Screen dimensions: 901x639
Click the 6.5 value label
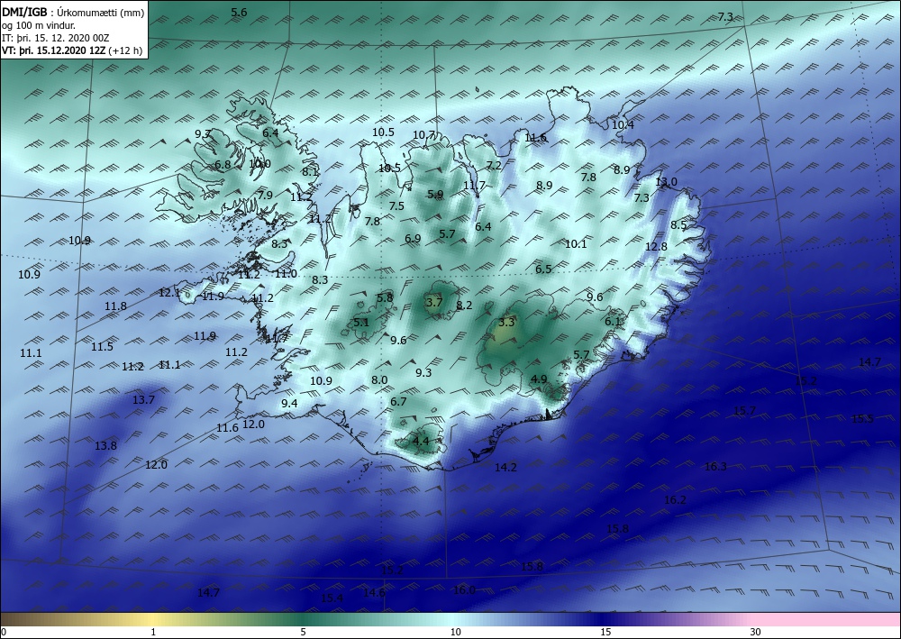(543, 269)
